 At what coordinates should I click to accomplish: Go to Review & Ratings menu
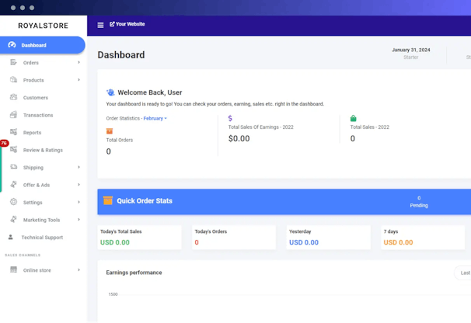pyautogui.click(x=43, y=150)
